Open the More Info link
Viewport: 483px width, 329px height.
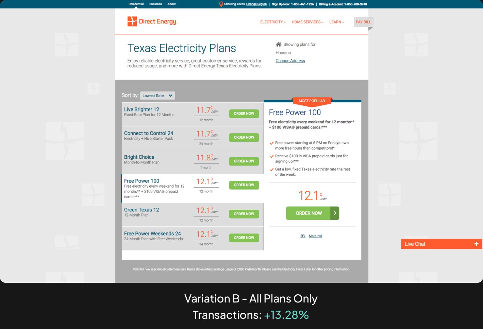coord(315,236)
